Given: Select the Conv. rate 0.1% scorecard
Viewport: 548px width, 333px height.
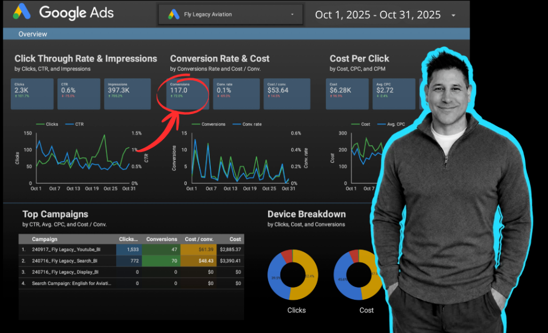Looking at the screenshot, I should [x=236, y=94].
